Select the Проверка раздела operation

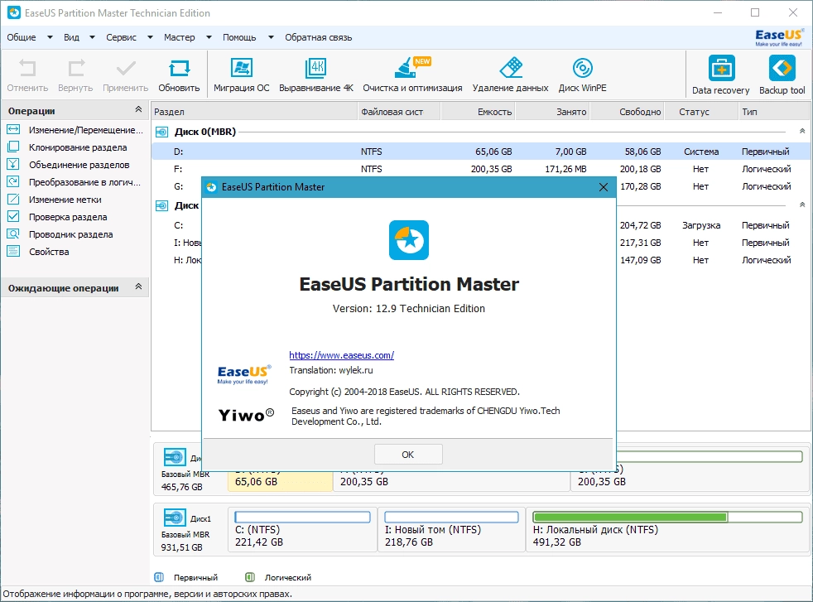tap(57, 217)
